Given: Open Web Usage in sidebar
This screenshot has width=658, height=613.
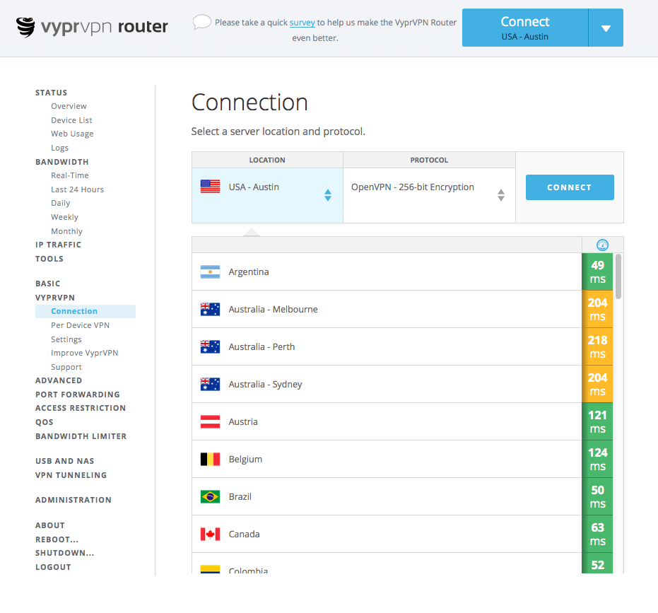Looking at the screenshot, I should [72, 134].
